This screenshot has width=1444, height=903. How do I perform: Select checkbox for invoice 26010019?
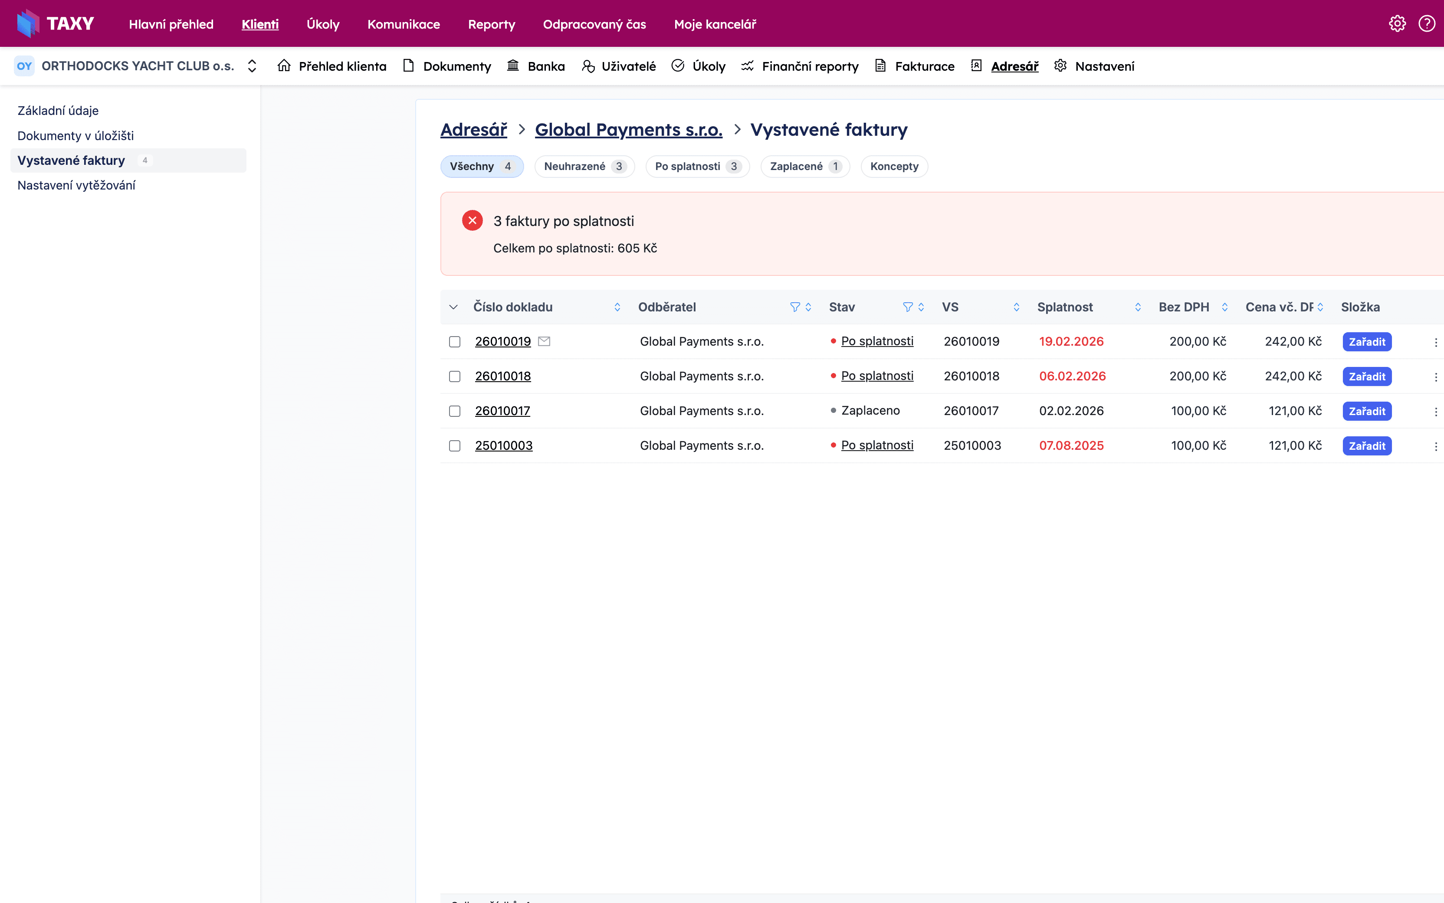[x=455, y=342]
